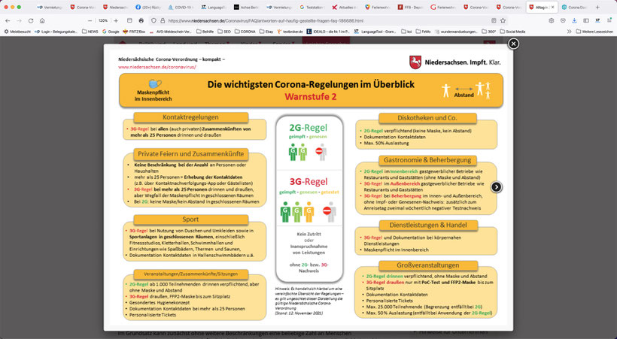Image resolution: width=617 pixels, height=339 pixels.
Task: Switch to the Facebook tab
Action: 147,7
